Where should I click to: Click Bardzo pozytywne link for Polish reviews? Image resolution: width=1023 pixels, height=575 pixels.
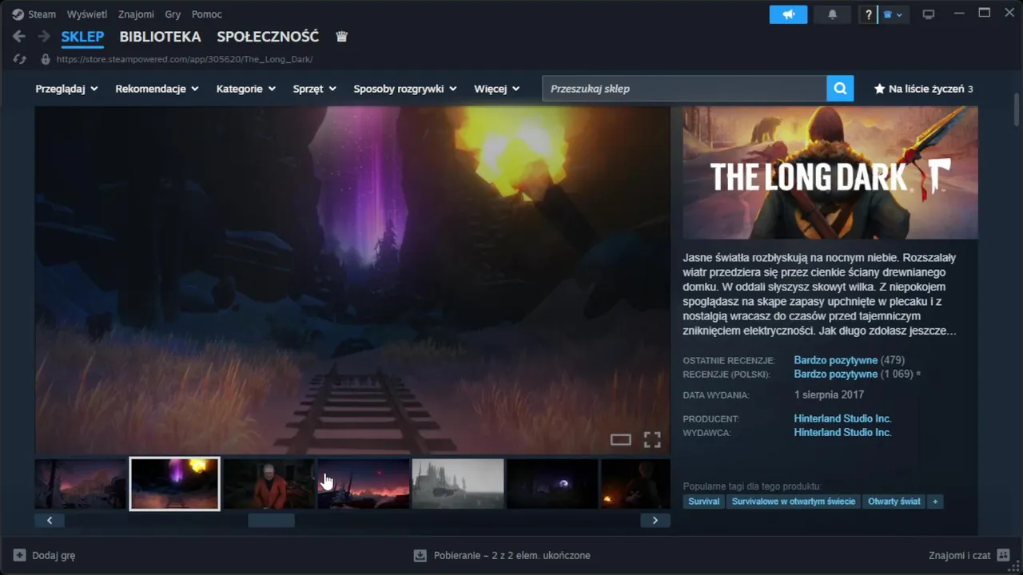pos(836,374)
